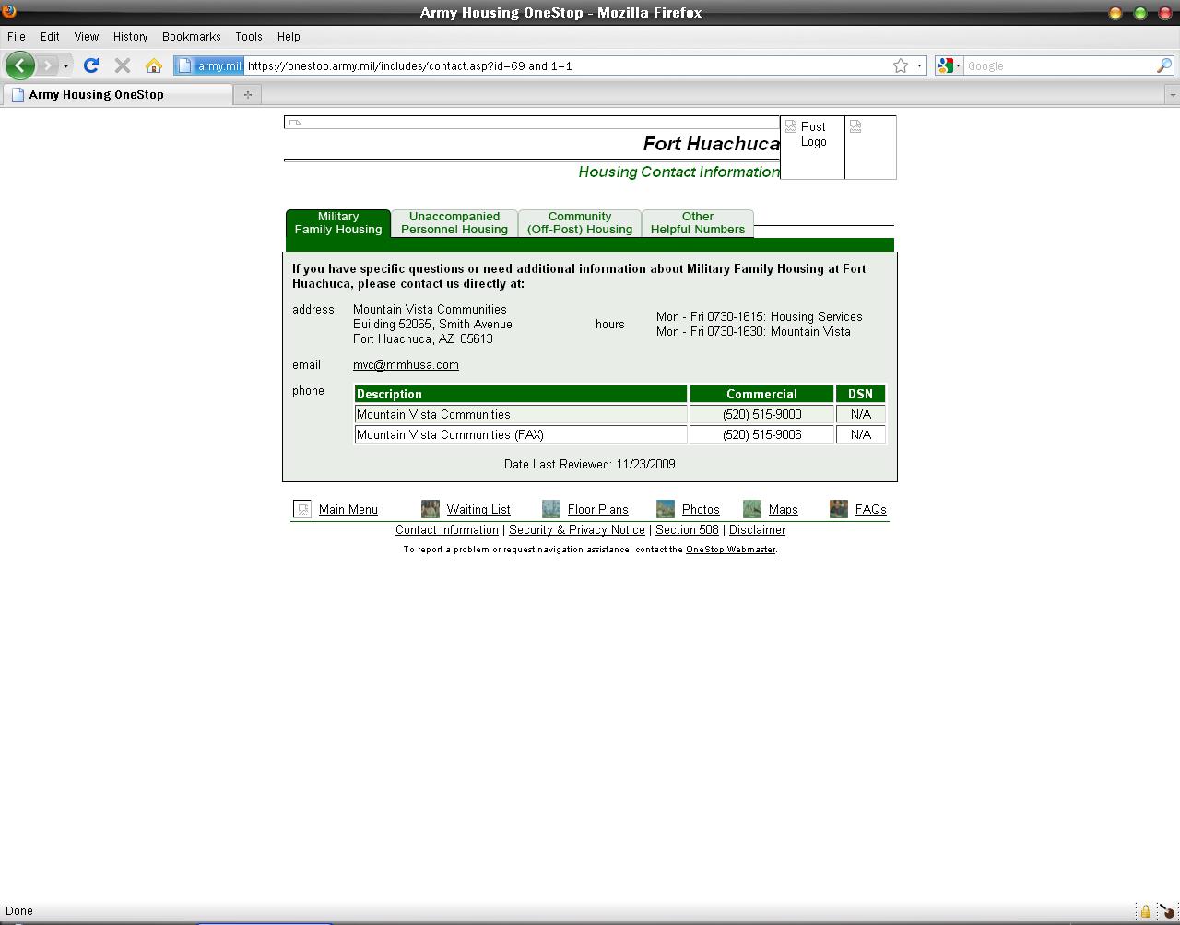
Task: Click the Commercial column header
Action: coord(761,394)
